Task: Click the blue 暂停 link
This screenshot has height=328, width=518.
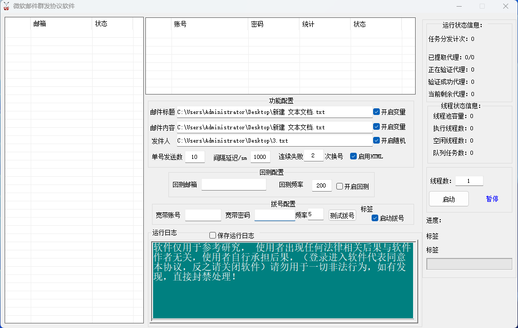Action: [x=492, y=199]
